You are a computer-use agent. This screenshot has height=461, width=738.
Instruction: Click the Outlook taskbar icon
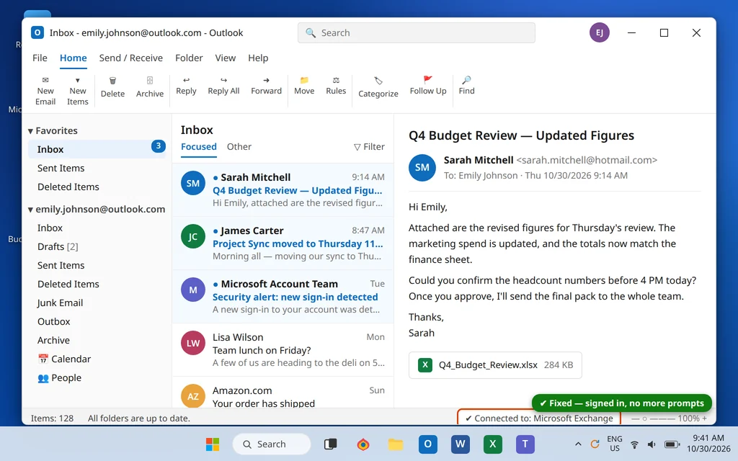[x=428, y=444]
